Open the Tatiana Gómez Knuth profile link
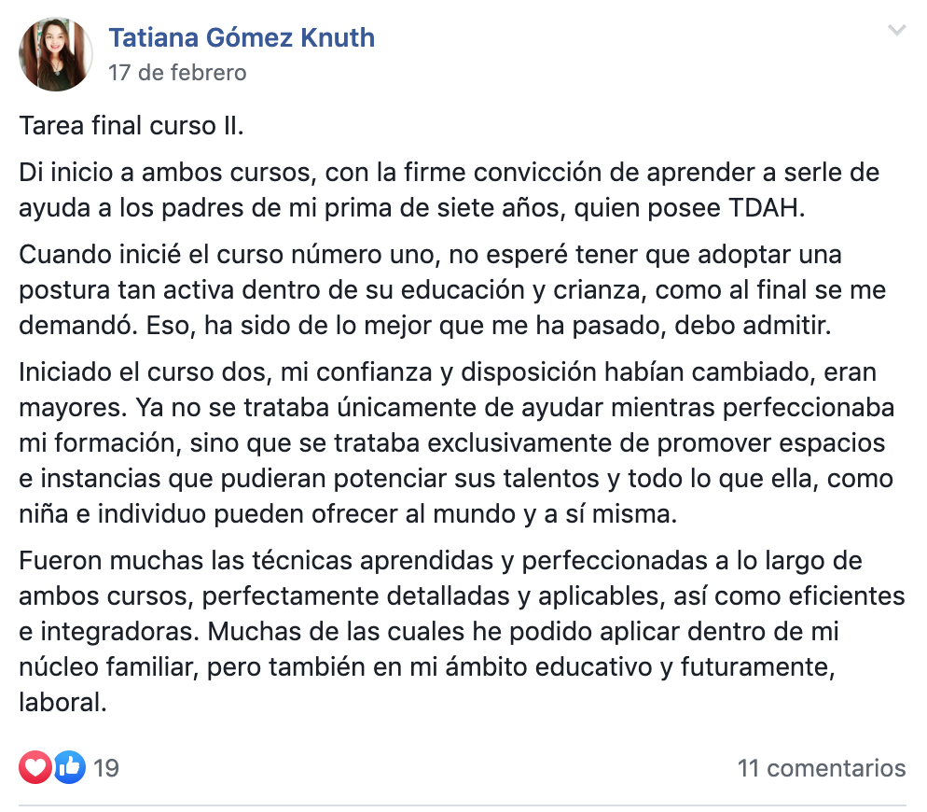 coord(242,37)
